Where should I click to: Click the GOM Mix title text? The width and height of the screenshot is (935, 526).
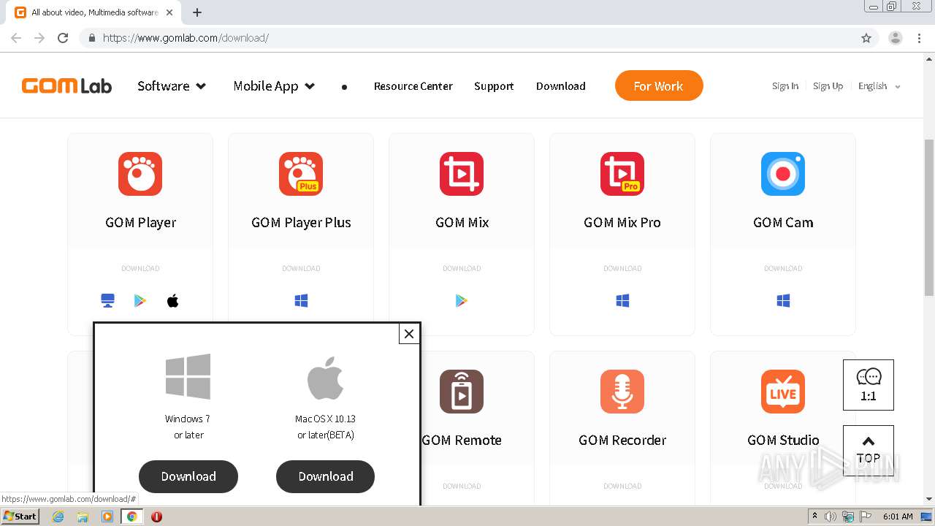[x=462, y=223]
